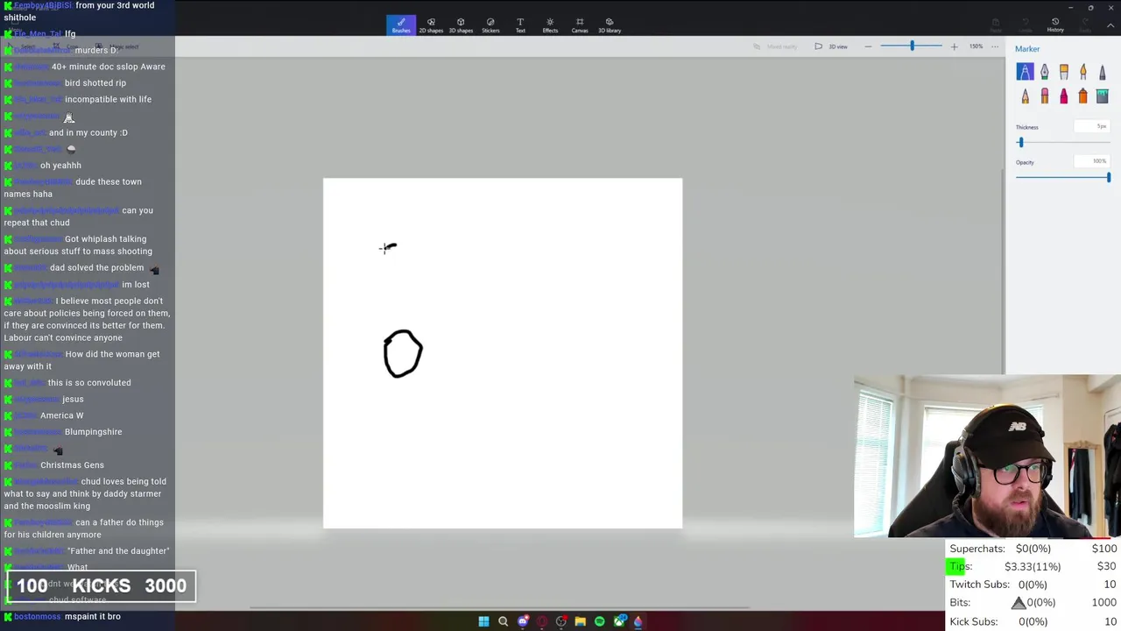This screenshot has width=1121, height=631.
Task: Open the Stickers tab
Action: (x=490, y=25)
